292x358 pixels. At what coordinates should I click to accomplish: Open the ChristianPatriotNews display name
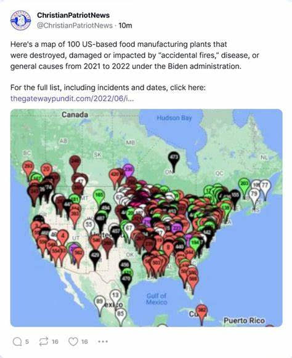click(73, 15)
